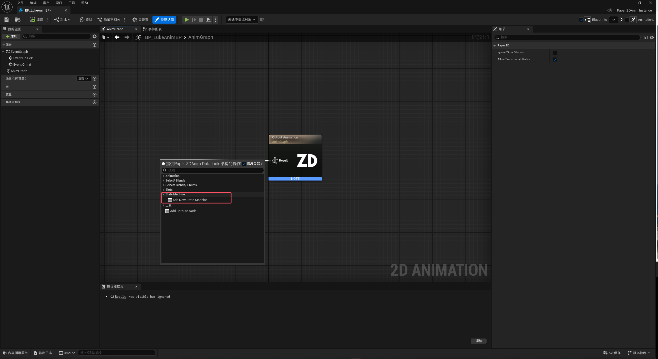Select Add New State Machine entry
The height and width of the screenshot is (359, 658).
(191, 200)
